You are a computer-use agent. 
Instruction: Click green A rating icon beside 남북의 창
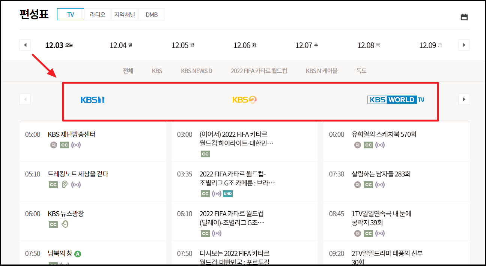click(78, 254)
